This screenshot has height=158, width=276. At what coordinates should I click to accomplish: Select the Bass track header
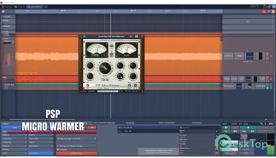[x=8, y=79]
